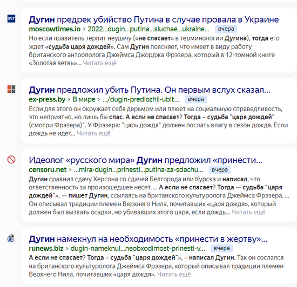Click the runews.biz globe favicon
The image size is (297, 287).
coord(11,238)
